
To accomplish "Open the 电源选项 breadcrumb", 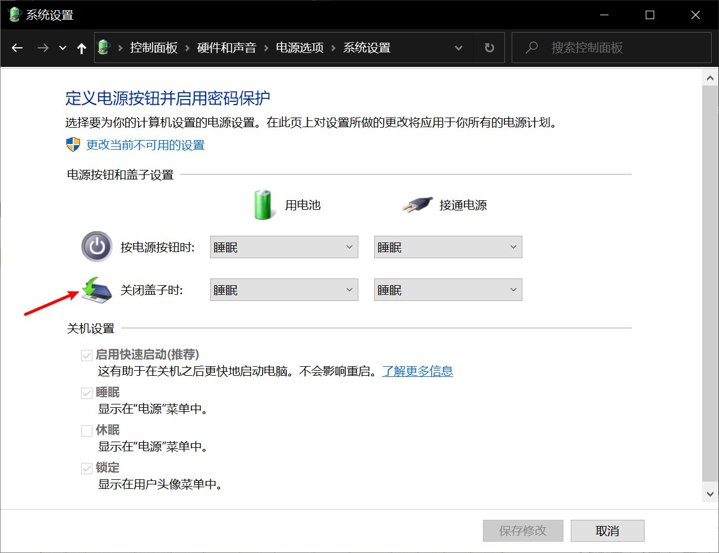I will [300, 48].
